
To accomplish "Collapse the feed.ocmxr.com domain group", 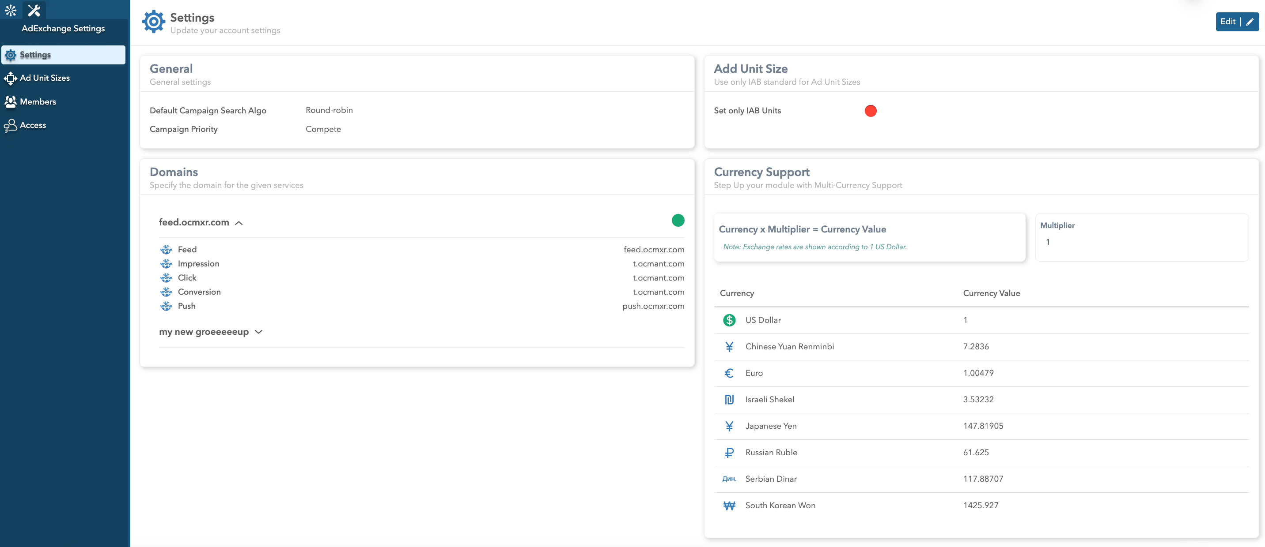I will pyautogui.click(x=239, y=223).
